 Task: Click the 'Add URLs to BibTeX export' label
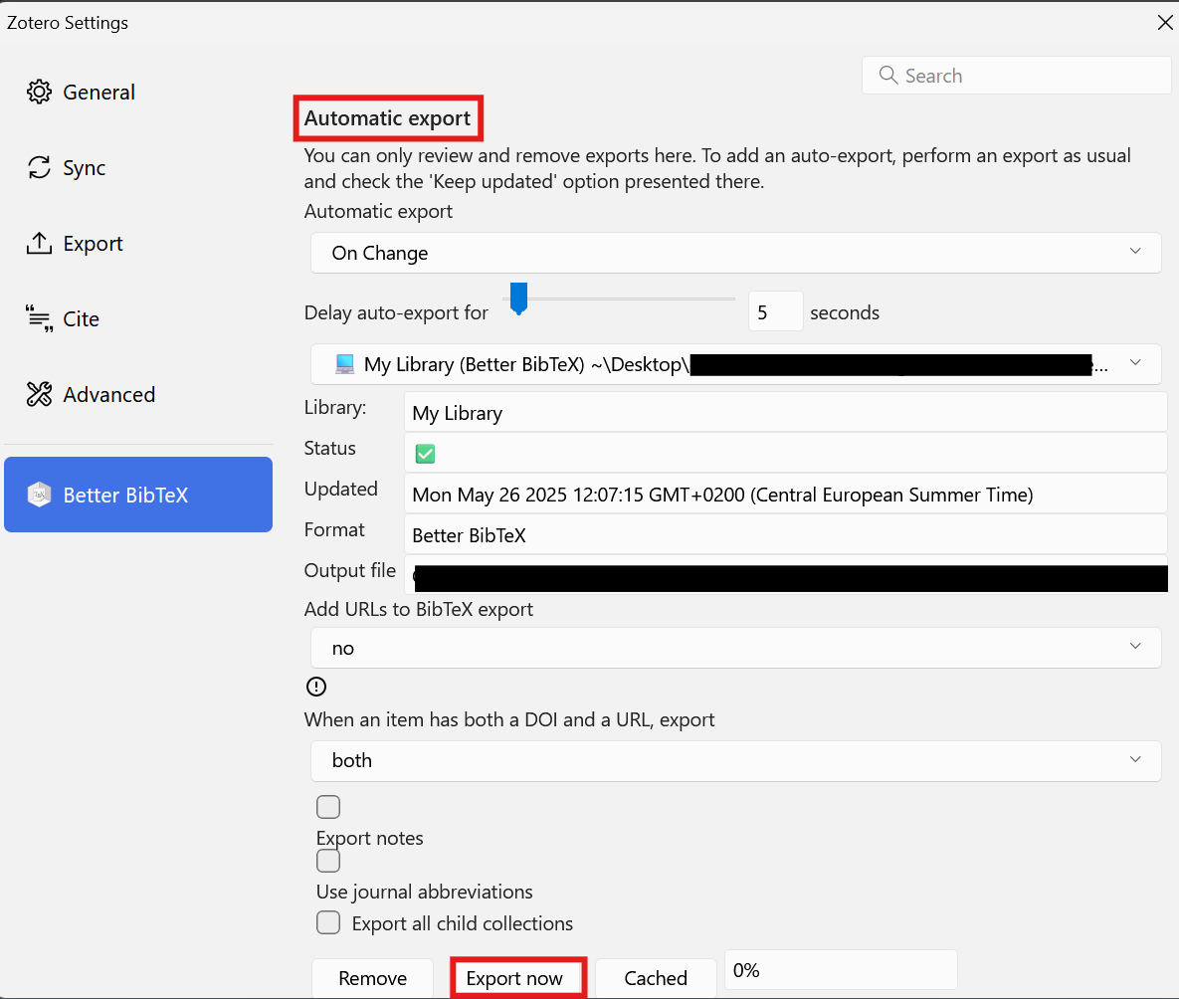419,609
